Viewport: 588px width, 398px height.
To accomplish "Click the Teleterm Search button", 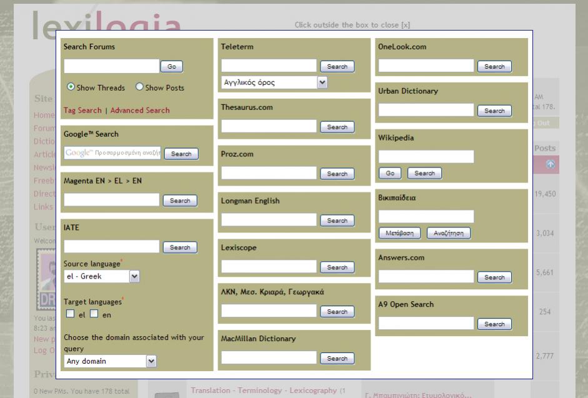I will click(x=337, y=66).
